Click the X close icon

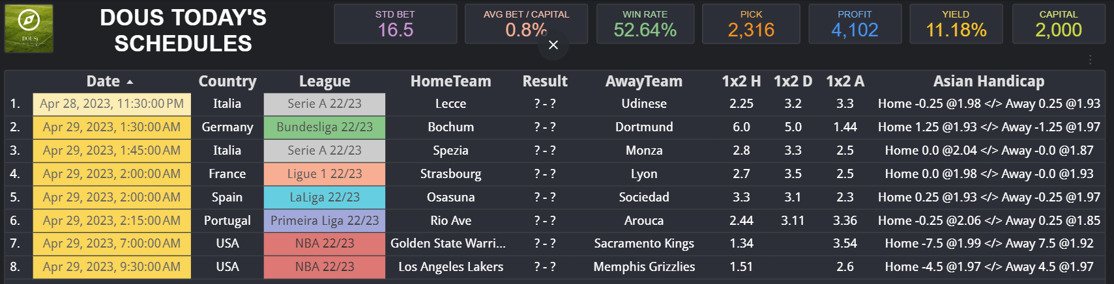[x=553, y=45]
